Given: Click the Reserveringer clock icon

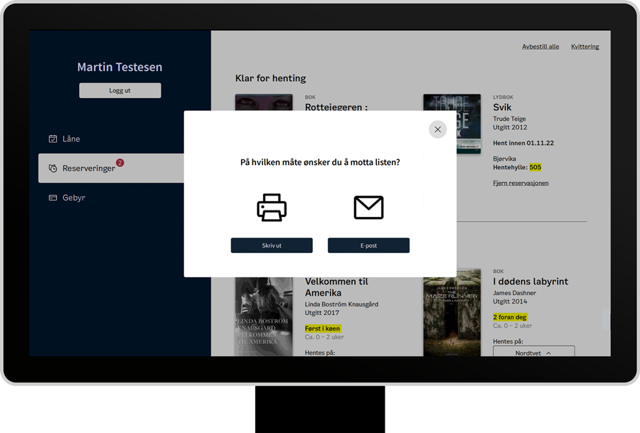Looking at the screenshot, I should [53, 169].
